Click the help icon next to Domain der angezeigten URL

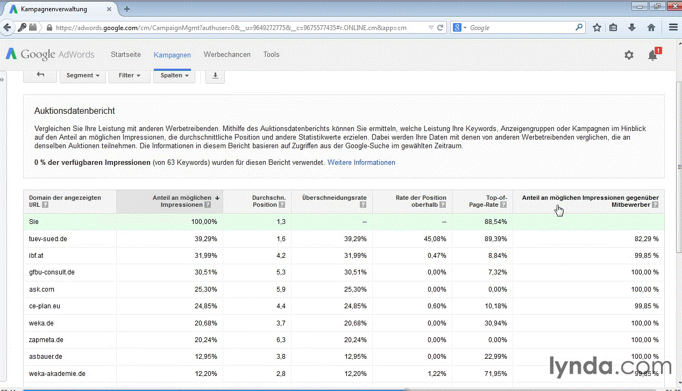click(x=45, y=205)
